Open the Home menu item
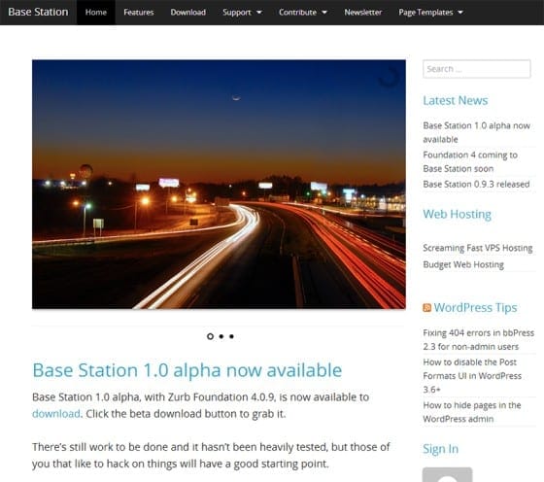This screenshot has width=544, height=482. (x=96, y=12)
